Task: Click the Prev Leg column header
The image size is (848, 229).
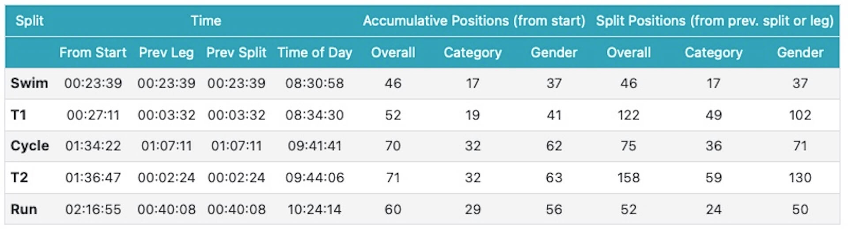Action: coord(166,53)
